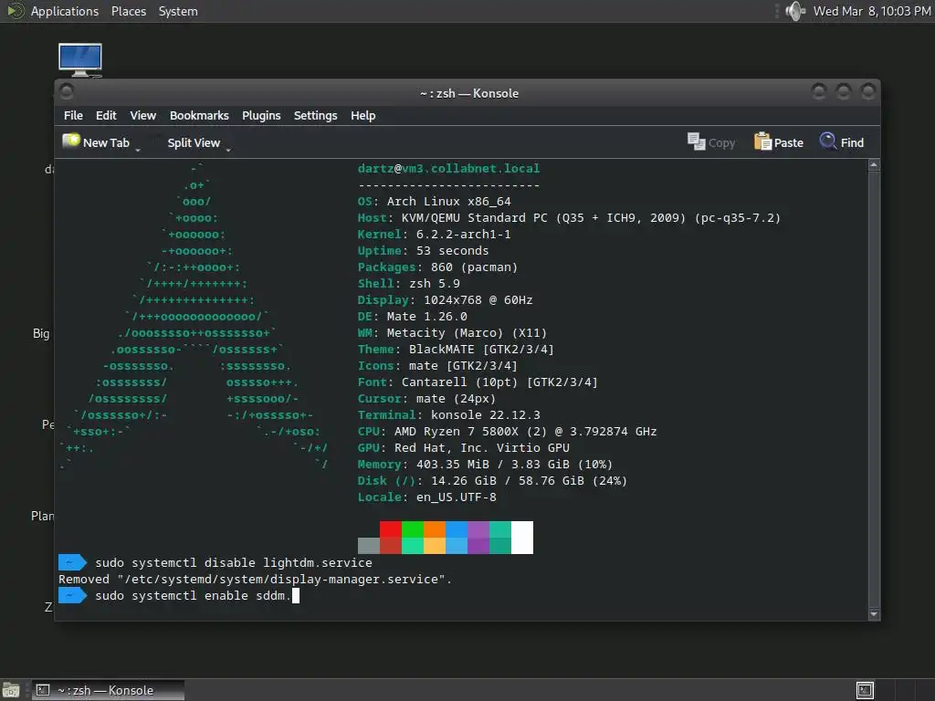
Task: Expand the Split View dropdown arrow
Action: click(228, 151)
